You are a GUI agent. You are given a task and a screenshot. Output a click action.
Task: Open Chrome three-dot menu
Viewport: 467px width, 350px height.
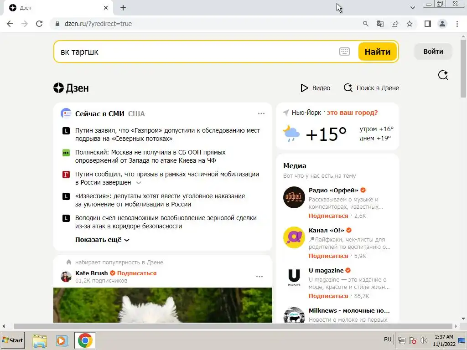457,24
